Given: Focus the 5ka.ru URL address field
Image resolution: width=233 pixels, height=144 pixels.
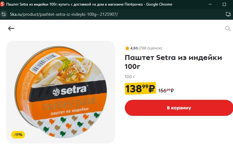Looking at the screenshot, I should pyautogui.click(x=64, y=14).
